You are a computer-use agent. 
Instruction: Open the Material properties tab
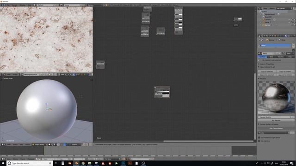(286, 36)
